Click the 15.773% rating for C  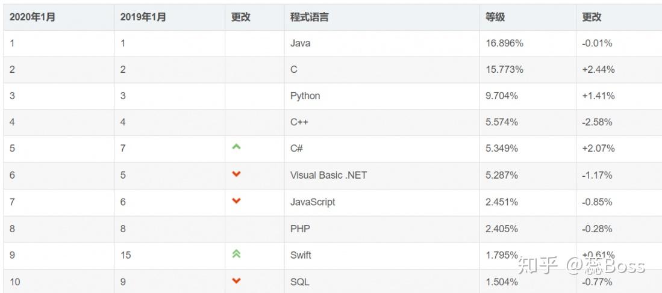(504, 70)
